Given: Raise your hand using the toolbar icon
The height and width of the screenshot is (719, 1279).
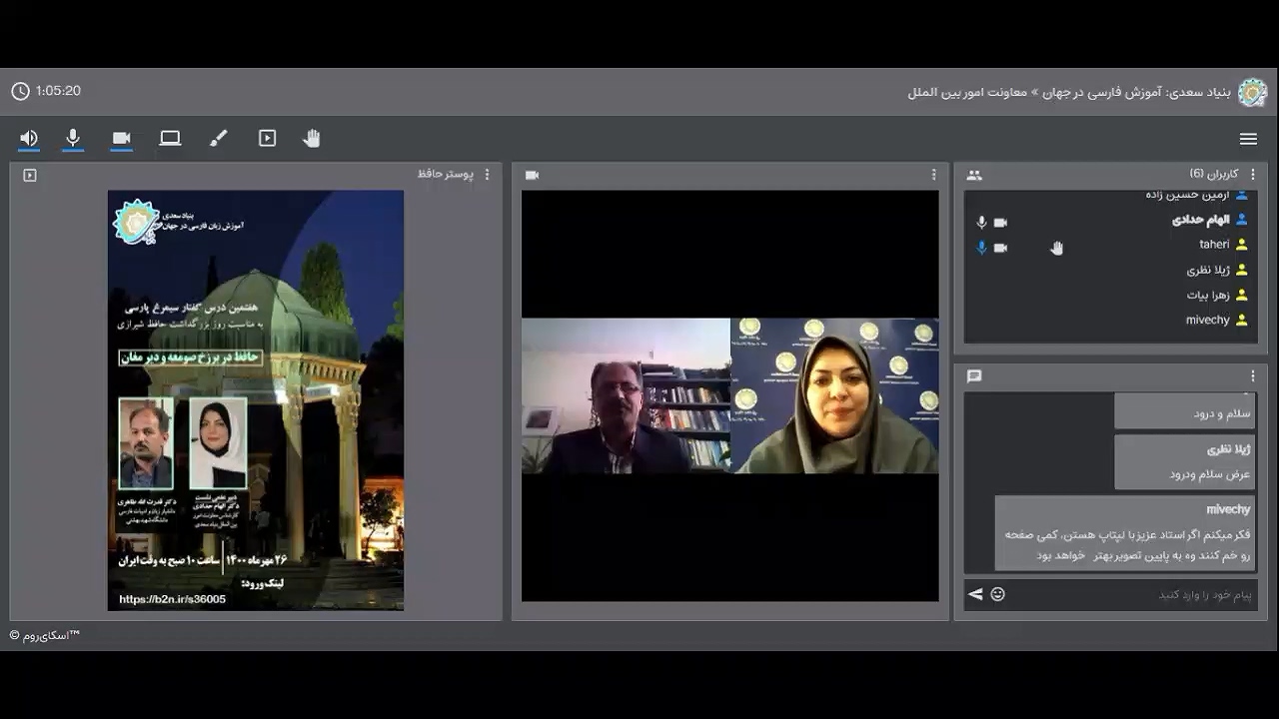Looking at the screenshot, I should pyautogui.click(x=312, y=139).
